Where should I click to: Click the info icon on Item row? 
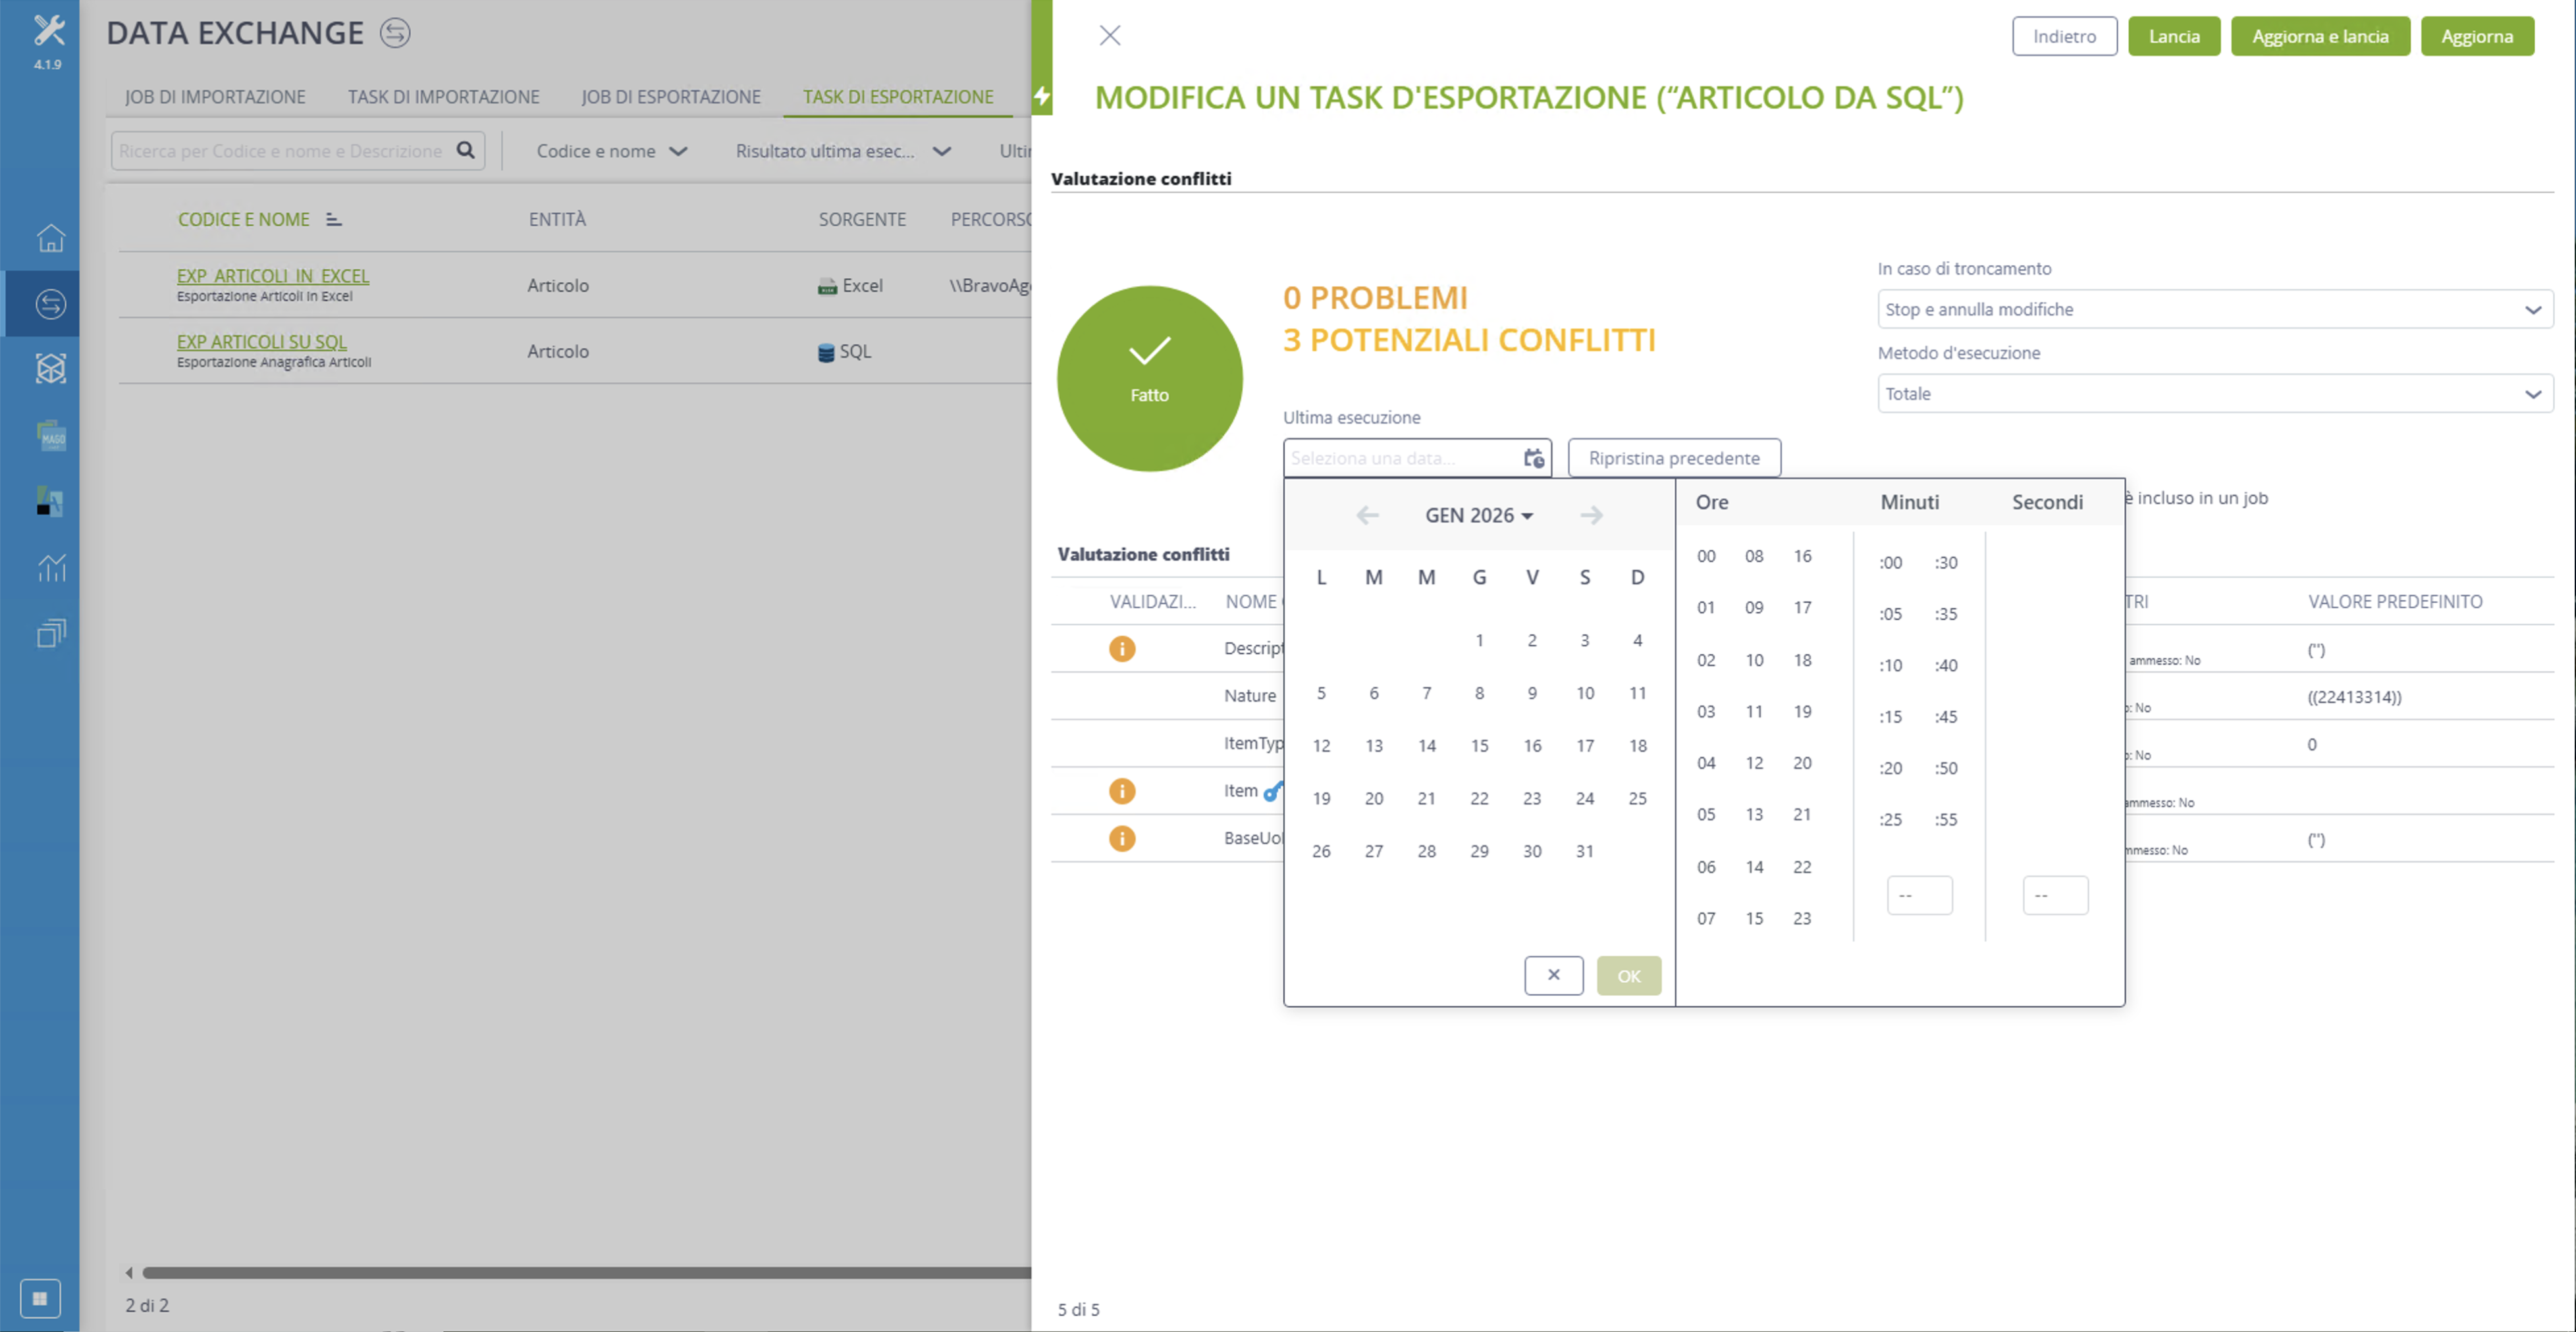pyautogui.click(x=1122, y=792)
